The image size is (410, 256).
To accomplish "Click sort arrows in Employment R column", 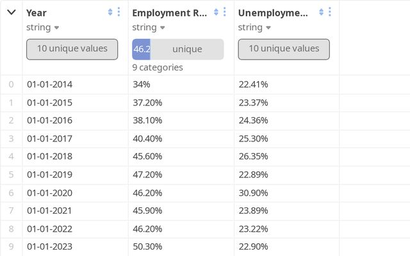I will click(216, 12).
